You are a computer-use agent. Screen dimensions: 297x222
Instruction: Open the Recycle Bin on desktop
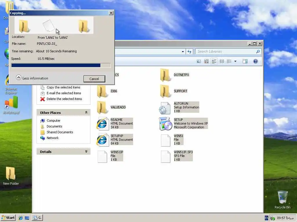pyautogui.click(x=282, y=200)
